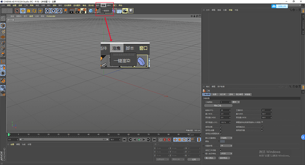
Task: Open the 渲染 menu in menu bar
Action: point(103,6)
